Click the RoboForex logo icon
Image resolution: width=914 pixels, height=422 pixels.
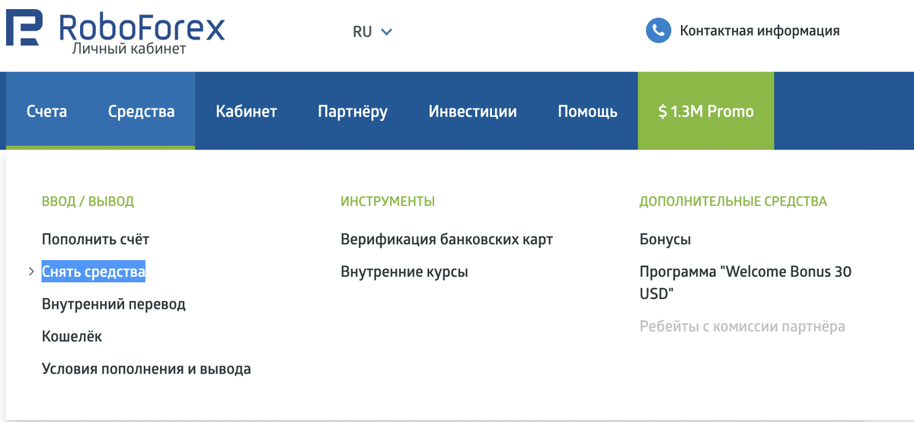(25, 29)
